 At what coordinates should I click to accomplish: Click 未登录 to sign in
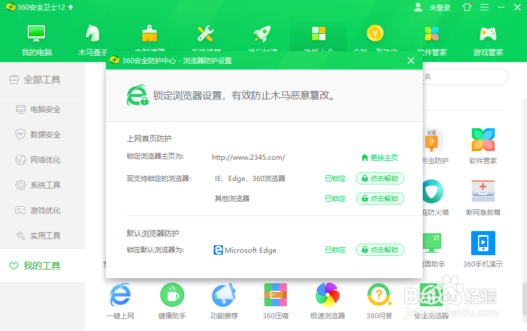[441, 7]
